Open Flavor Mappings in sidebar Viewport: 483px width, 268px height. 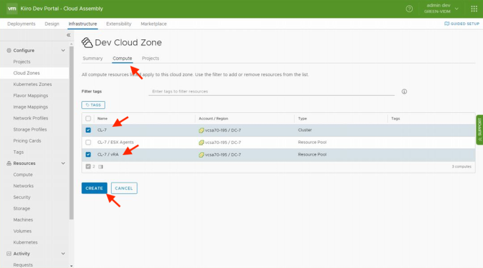coord(30,96)
